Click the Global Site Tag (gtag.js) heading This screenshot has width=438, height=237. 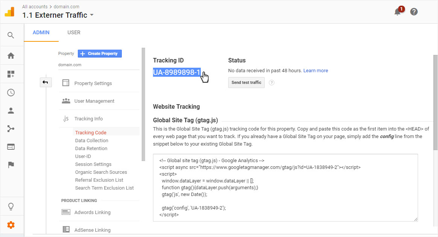[x=185, y=120]
